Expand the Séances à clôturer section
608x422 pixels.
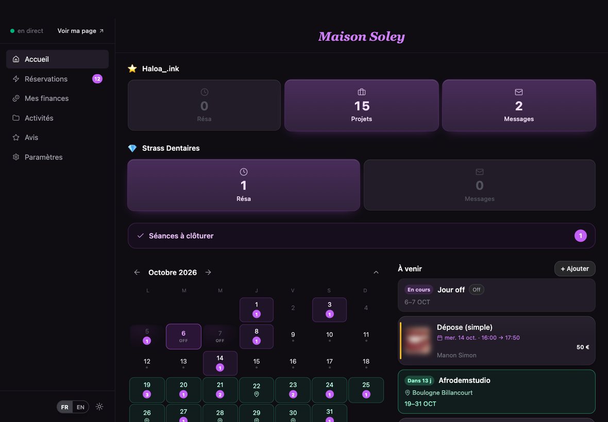361,236
